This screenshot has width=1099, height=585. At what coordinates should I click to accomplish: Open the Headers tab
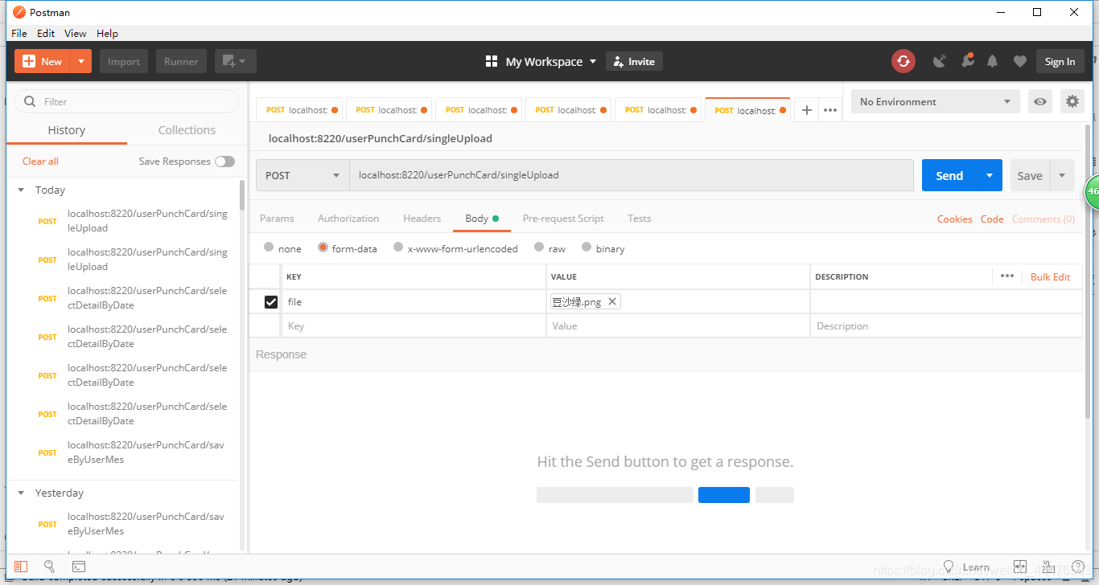422,218
